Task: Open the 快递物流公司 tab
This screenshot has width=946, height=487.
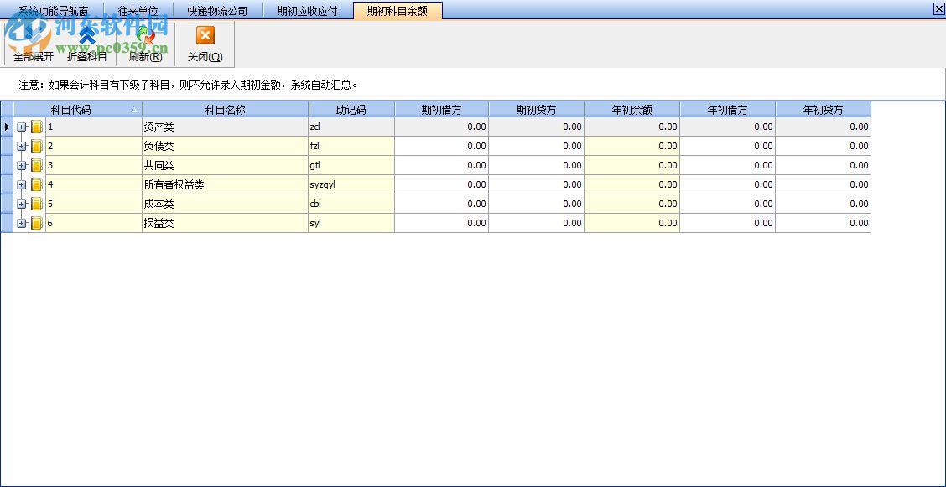Action: coord(218,11)
